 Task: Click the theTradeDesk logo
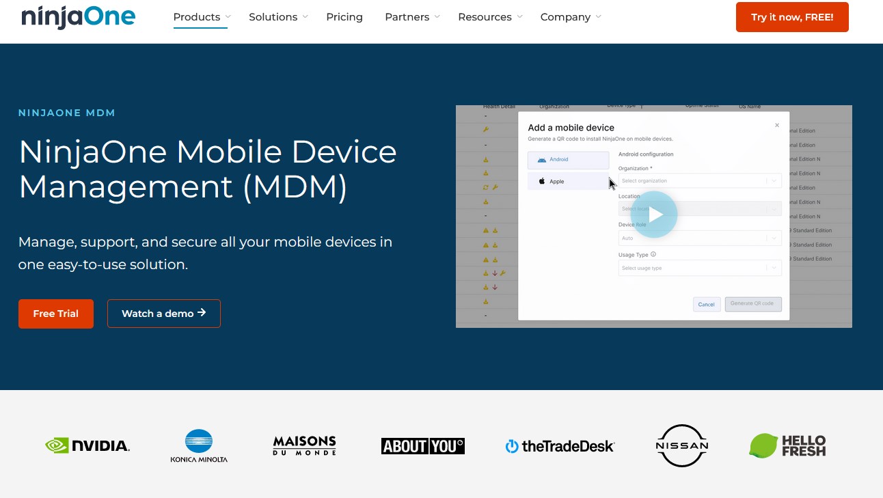[560, 445]
